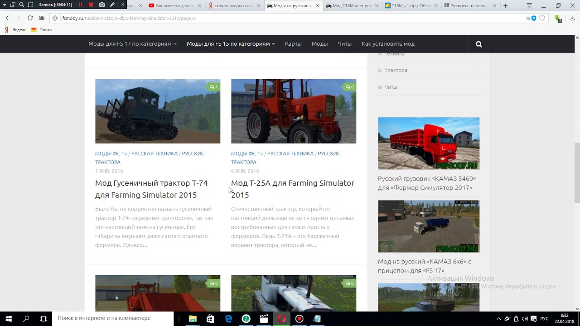This screenshot has height=326, width=580.
Task: Show hidden system tray icons
Action: (499, 319)
